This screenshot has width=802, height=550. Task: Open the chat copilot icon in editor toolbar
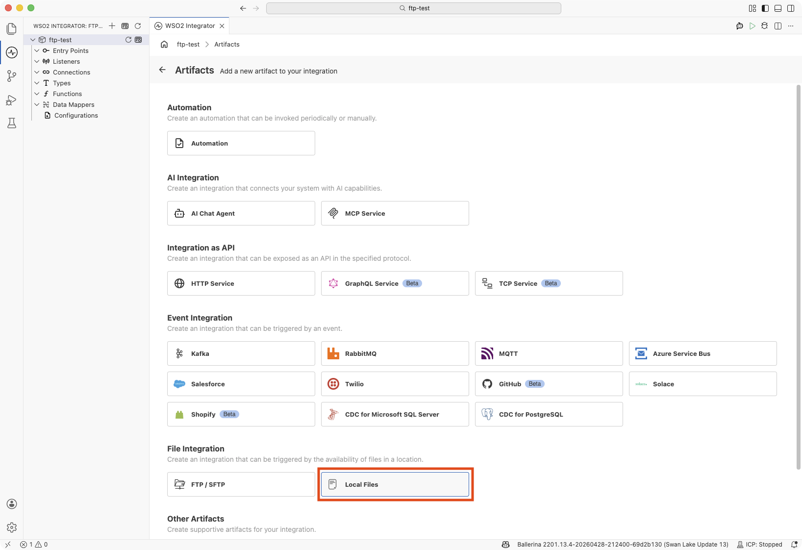click(x=740, y=26)
